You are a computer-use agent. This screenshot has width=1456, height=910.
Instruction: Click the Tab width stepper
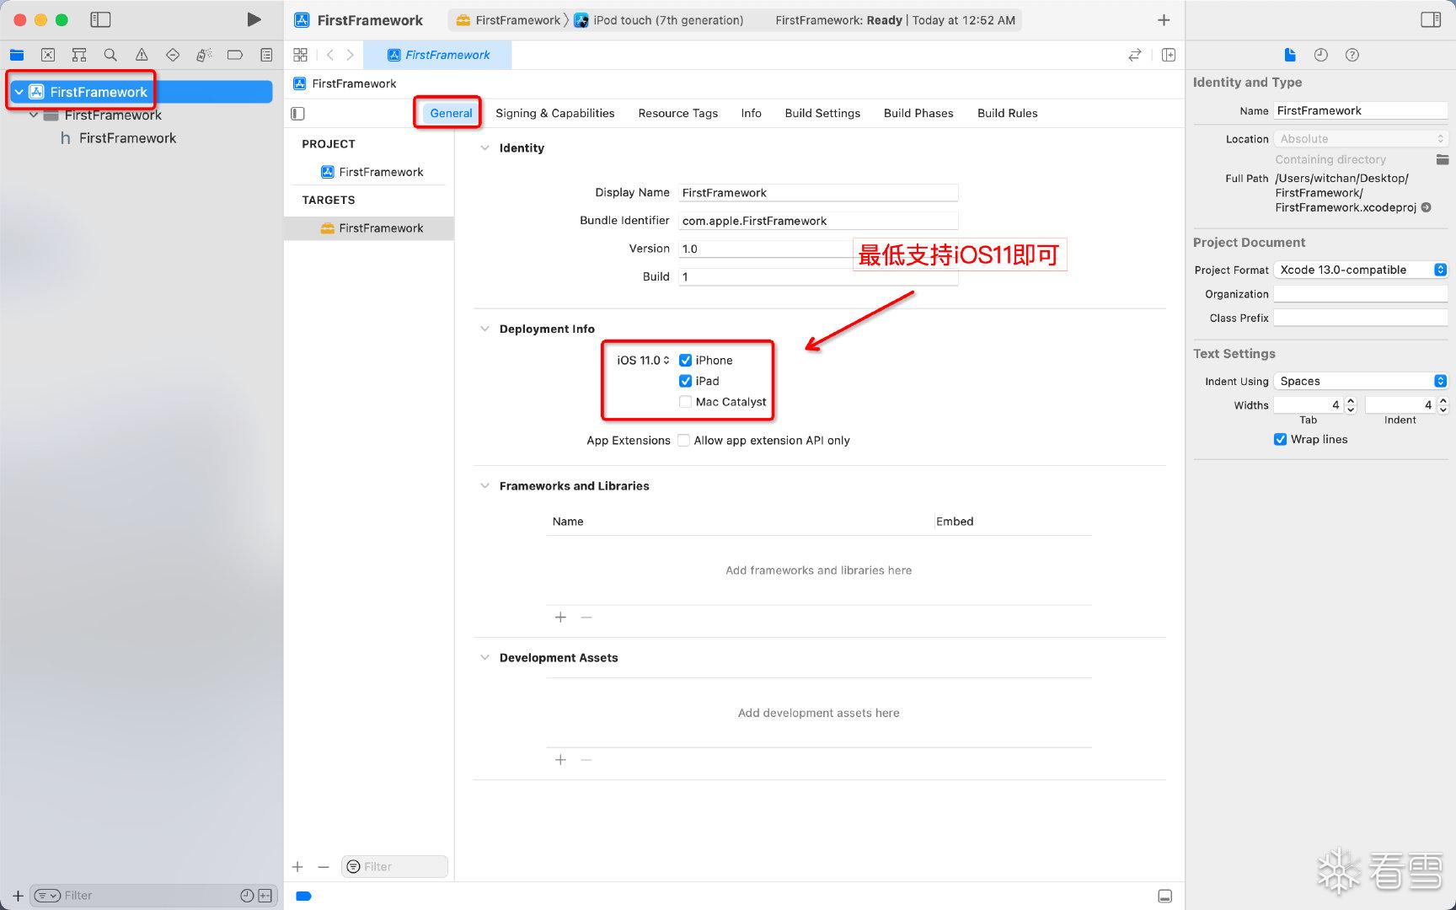pyautogui.click(x=1351, y=405)
